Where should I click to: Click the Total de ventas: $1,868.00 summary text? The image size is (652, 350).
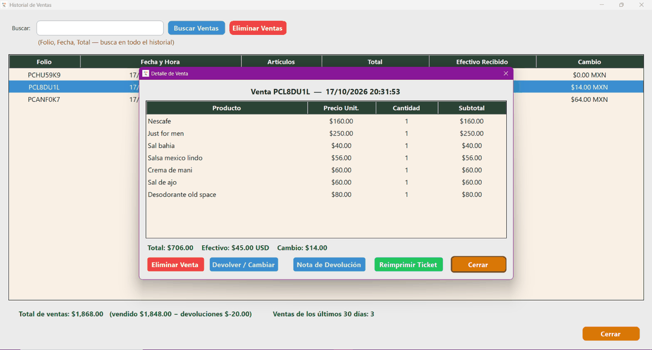(61, 314)
